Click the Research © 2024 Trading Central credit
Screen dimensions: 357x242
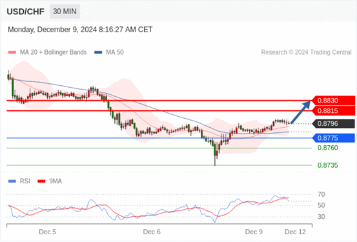point(306,52)
